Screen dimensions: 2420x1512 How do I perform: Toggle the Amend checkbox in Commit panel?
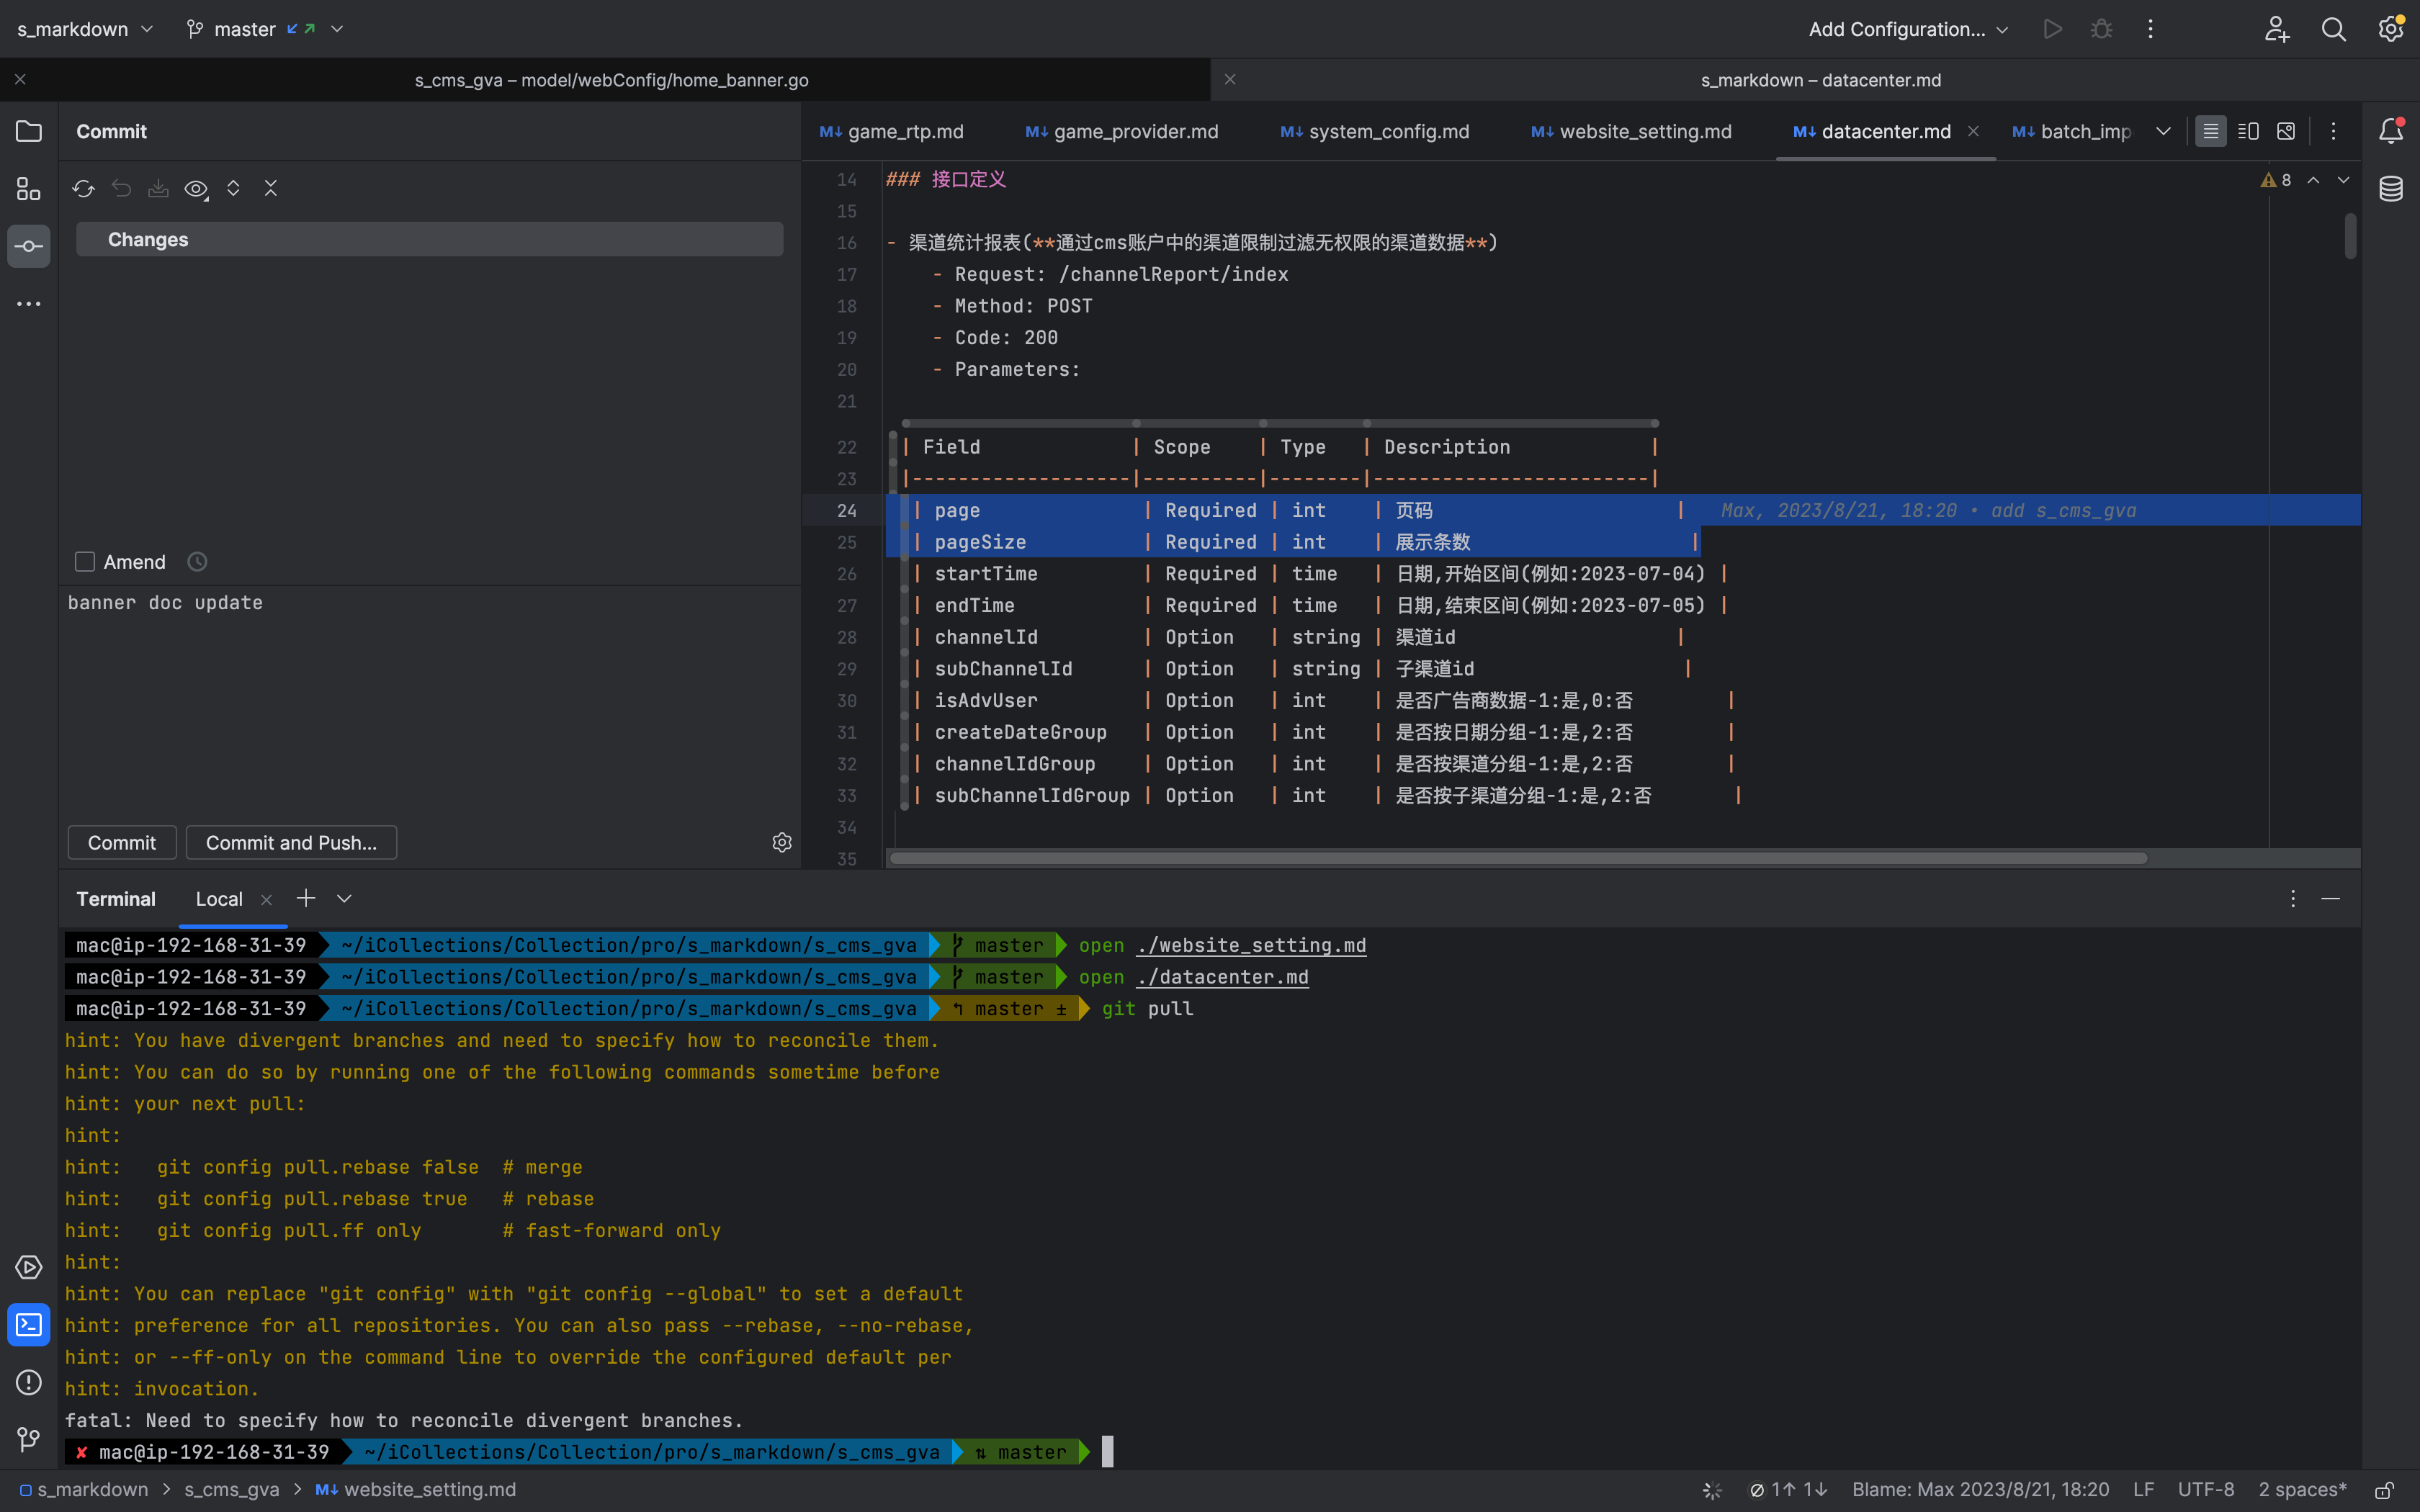[84, 561]
